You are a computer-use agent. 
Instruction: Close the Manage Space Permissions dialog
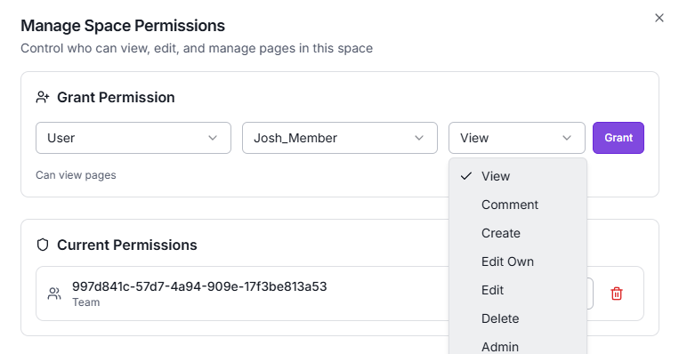click(x=659, y=18)
